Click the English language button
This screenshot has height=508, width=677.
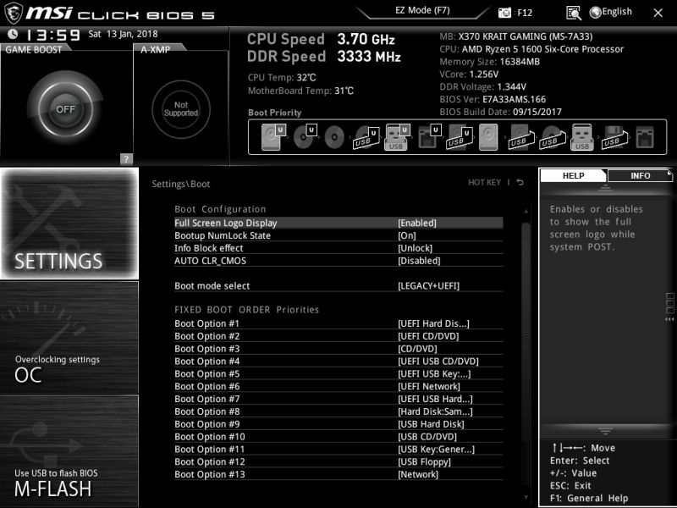(x=617, y=12)
